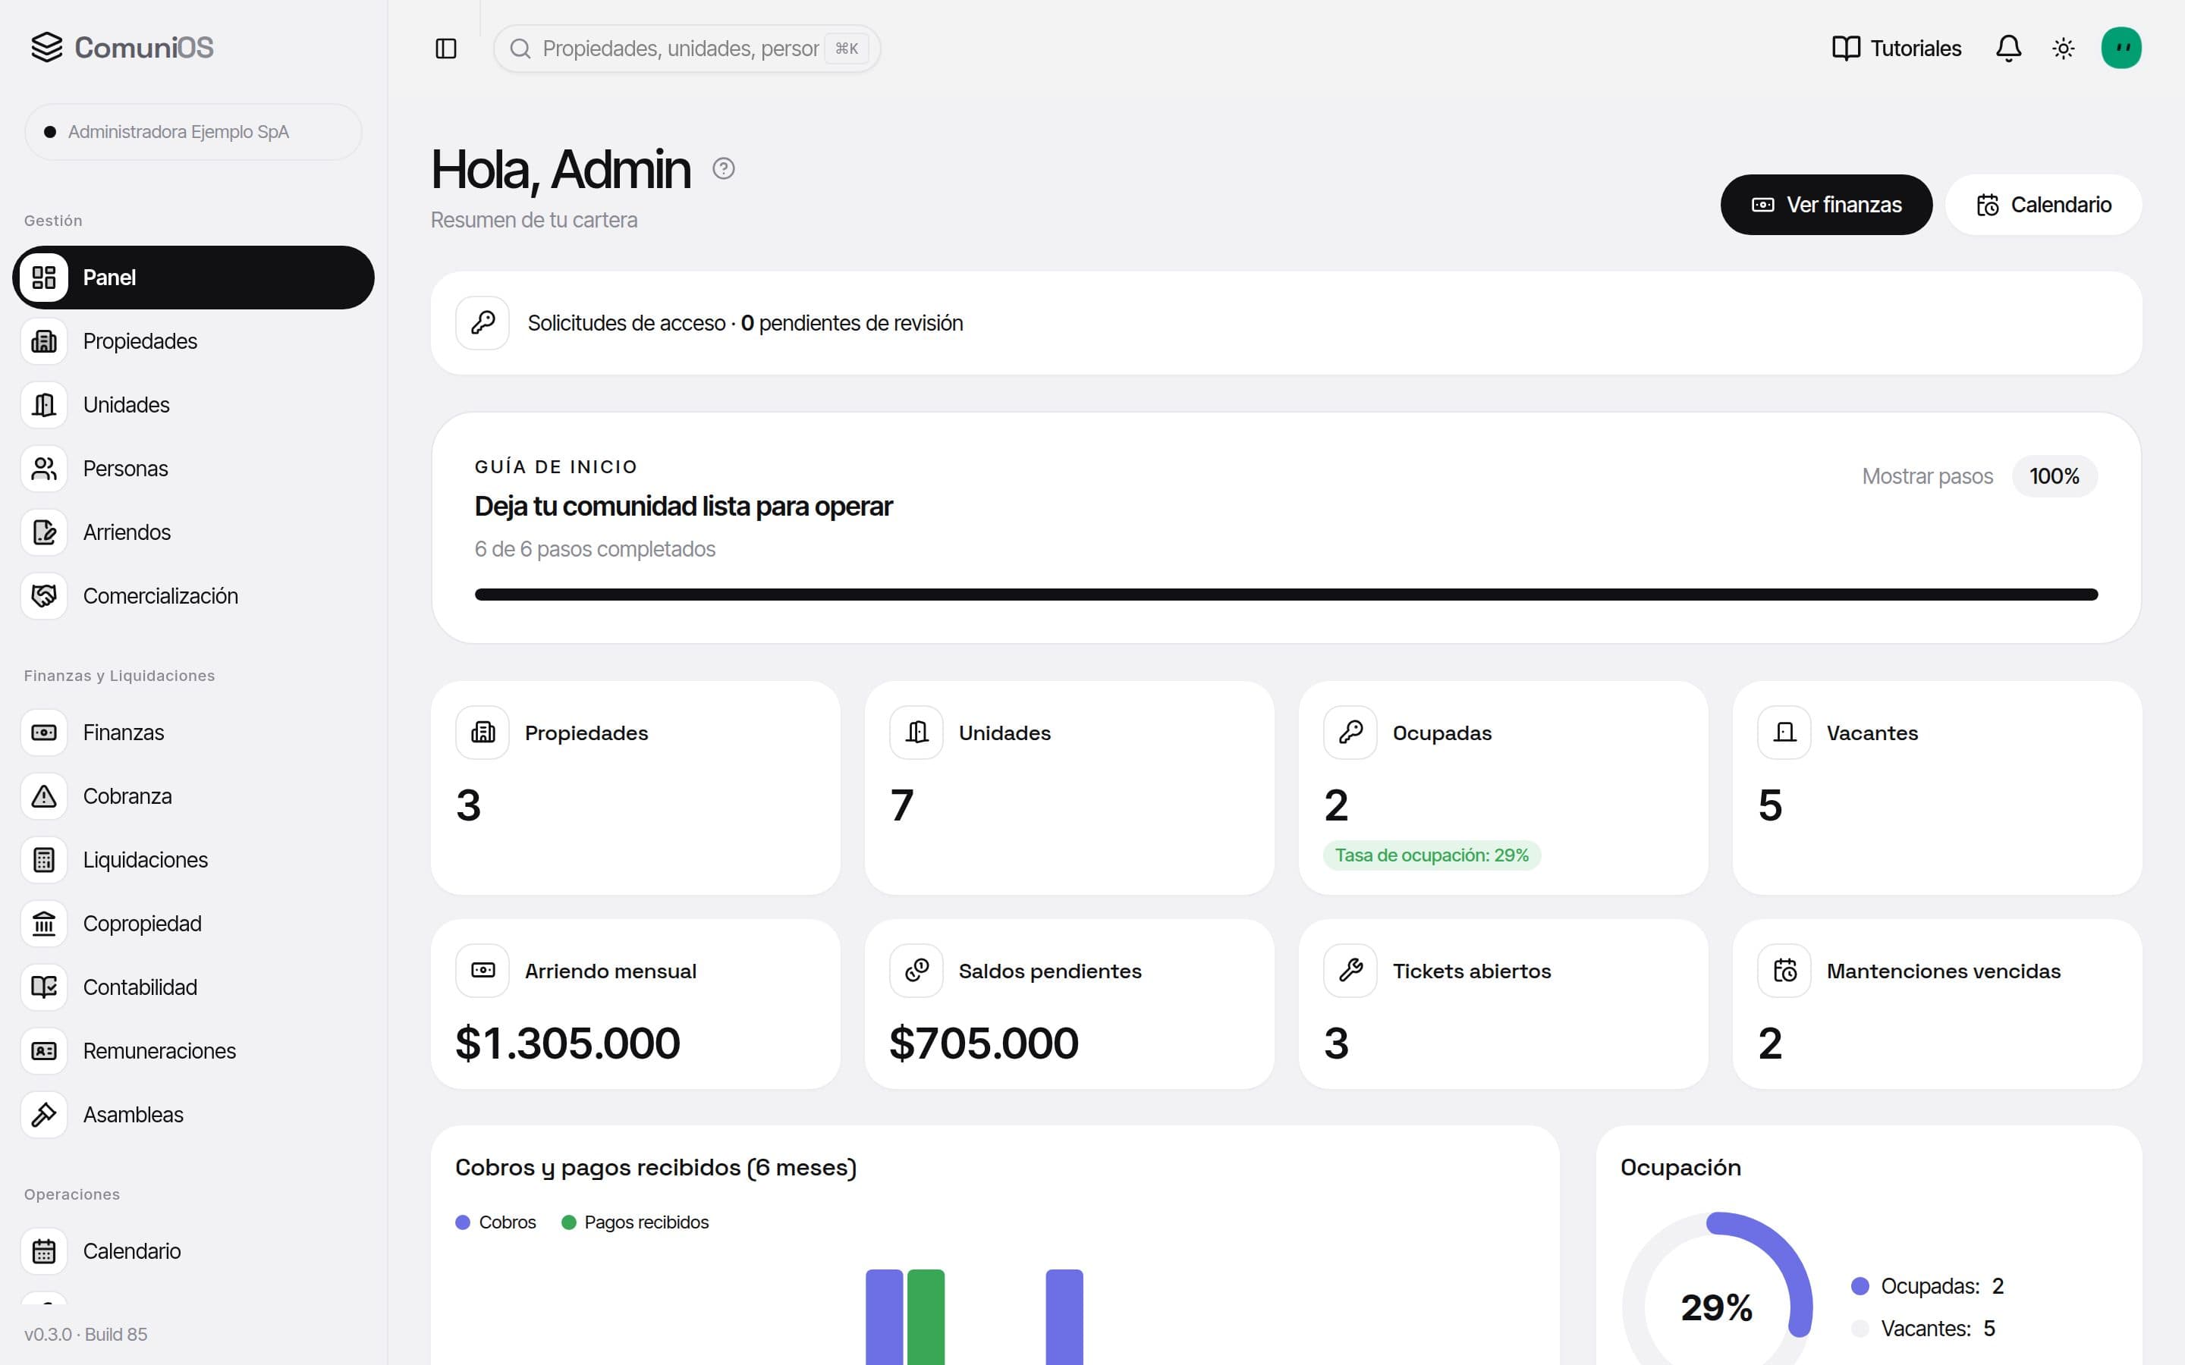Click the 100% progress badge
Screen dimensions: 2185x1365
[x=2054, y=477]
